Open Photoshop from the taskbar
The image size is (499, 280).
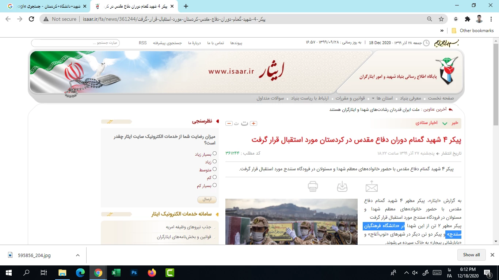pyautogui.click(x=134, y=272)
